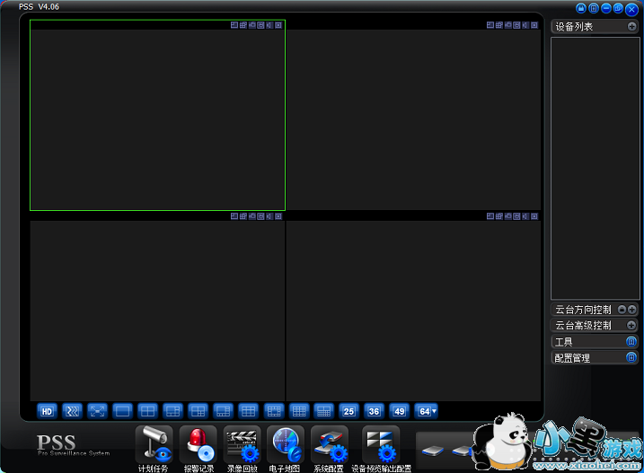
Task: Open the 系统配置 system configuration
Action: (x=330, y=444)
